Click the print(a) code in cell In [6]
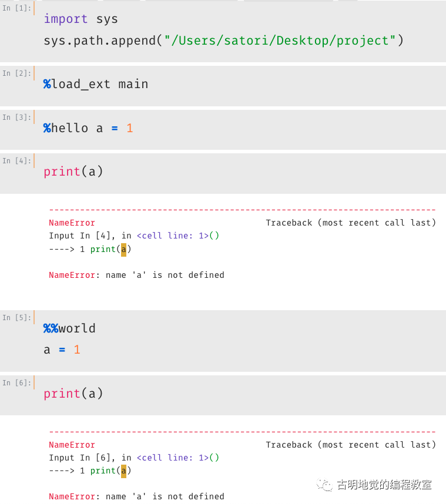This screenshot has width=446, height=504. pos(73,394)
